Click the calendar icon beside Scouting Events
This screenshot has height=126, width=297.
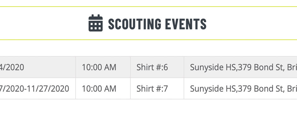coord(96,23)
